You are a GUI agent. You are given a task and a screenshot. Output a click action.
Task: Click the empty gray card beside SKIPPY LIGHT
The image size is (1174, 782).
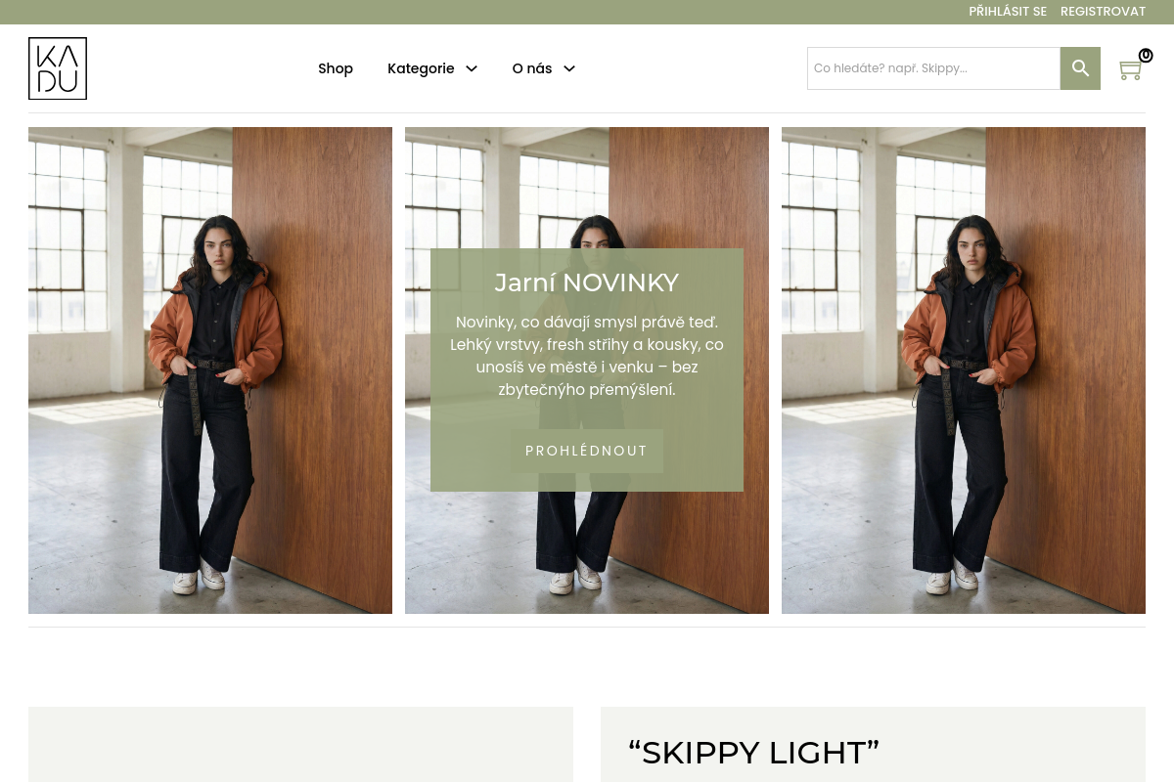coord(300,745)
